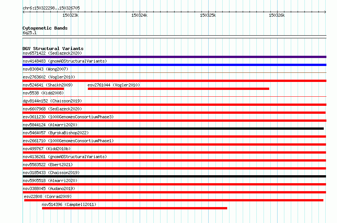The image size is (337, 223).
Task: Open the nsv514396 (Campbell2011) label
Action: [x=69, y=204]
